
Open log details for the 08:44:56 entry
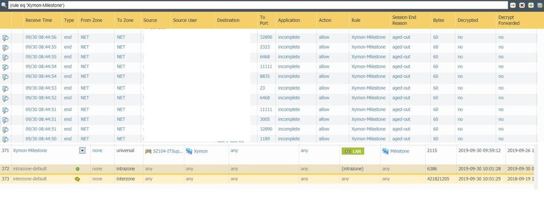pos(5,38)
